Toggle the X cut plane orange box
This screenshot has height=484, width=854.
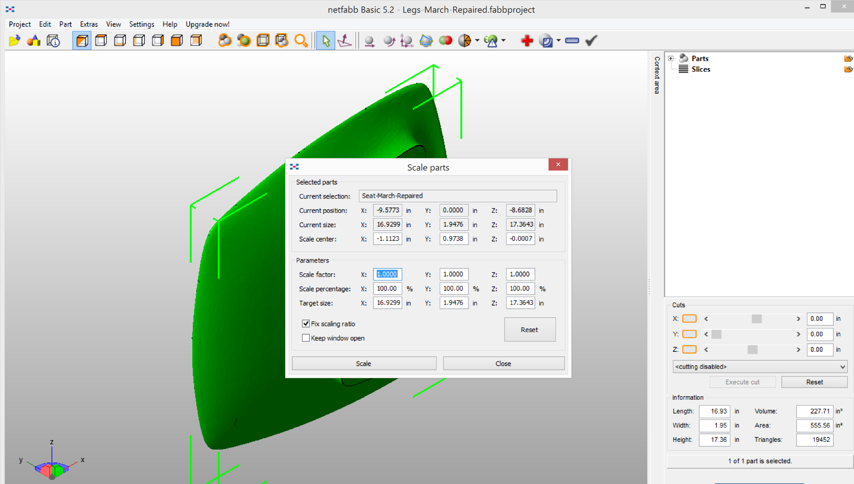pyautogui.click(x=689, y=319)
